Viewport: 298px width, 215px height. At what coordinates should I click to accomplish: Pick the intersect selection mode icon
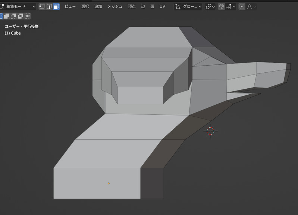tap(28, 16)
